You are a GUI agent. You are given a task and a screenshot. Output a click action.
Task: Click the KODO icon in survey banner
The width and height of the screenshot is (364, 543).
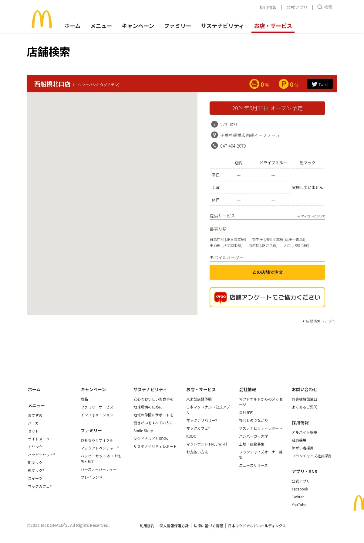point(221,297)
